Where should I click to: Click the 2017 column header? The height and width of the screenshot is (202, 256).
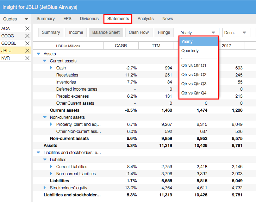[226, 45]
